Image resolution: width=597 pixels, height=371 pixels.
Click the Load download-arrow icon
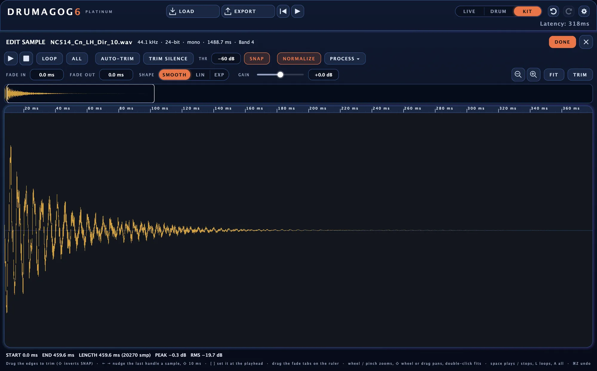click(173, 11)
